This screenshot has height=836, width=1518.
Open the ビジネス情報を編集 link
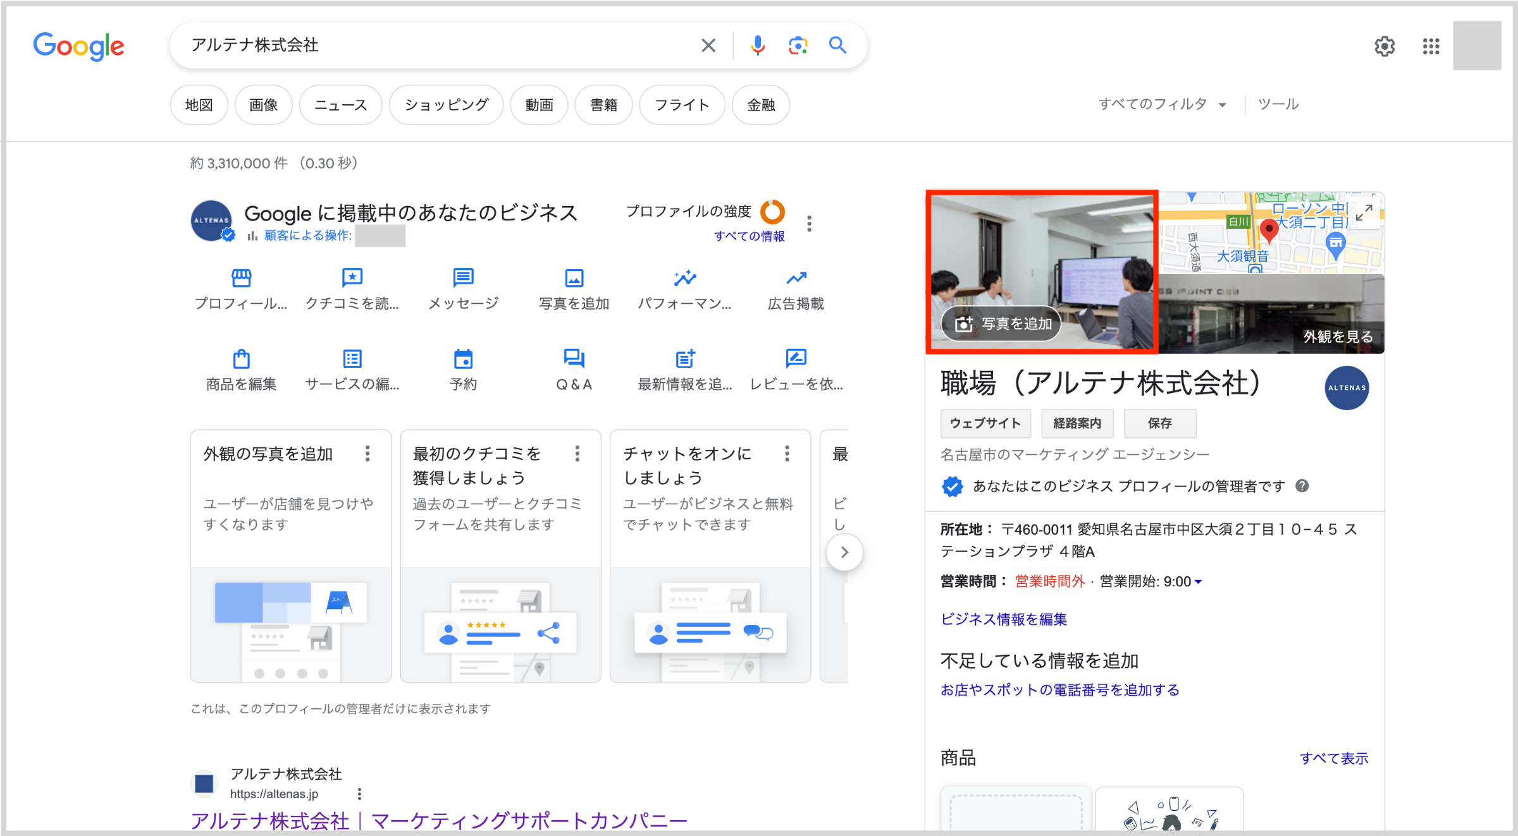(x=1004, y=619)
